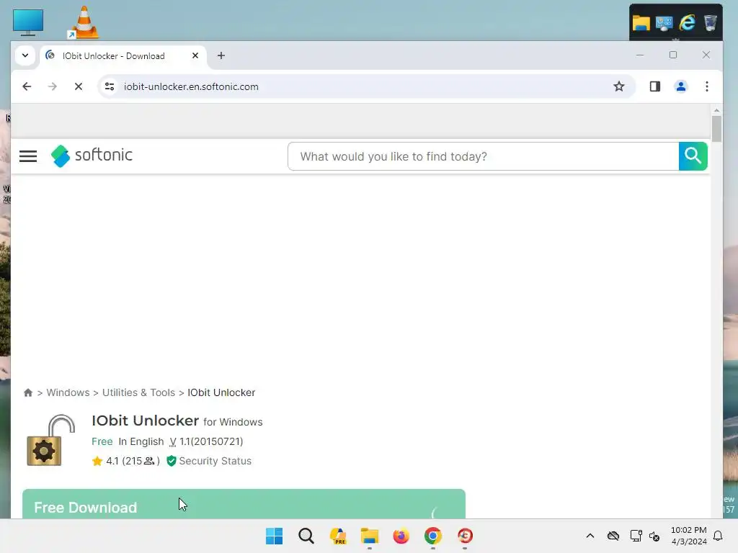
Task: Stop loading the page
Action: (79, 86)
